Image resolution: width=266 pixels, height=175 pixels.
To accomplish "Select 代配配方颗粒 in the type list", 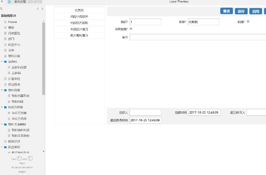I will tap(79, 23).
